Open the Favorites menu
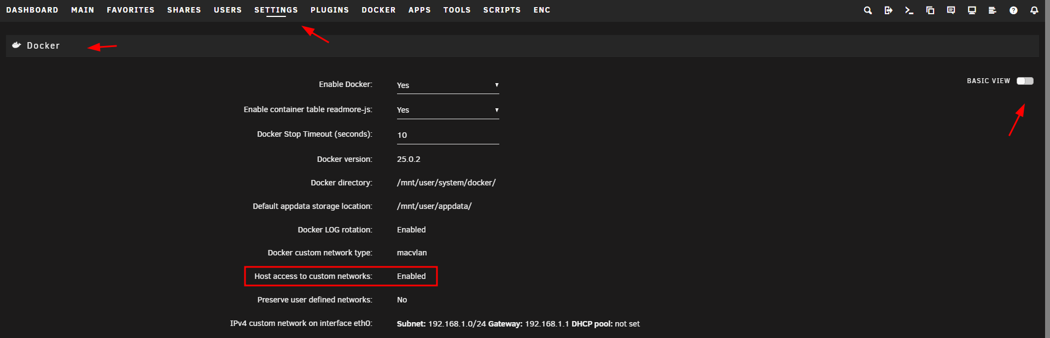Screen dimensions: 1050x338 (x=131, y=10)
